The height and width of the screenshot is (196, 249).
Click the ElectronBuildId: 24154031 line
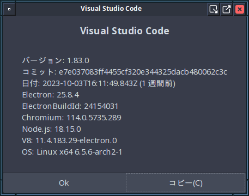[70, 106]
